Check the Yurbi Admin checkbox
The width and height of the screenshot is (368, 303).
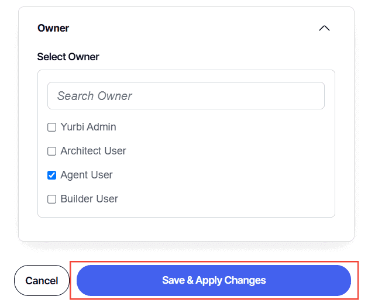tap(52, 127)
